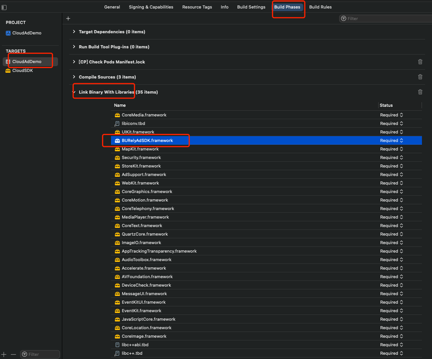432x359 pixels.
Task: Change the status of CoreTelephony.framework
Action: click(391, 209)
